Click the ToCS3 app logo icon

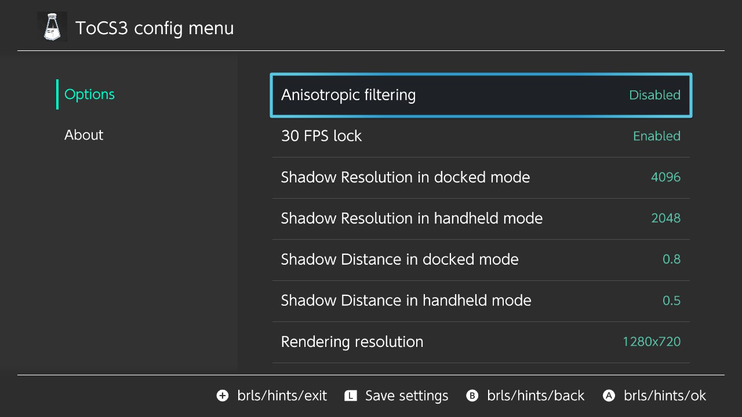tap(52, 27)
